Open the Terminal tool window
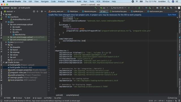 pyautogui.click(x=18, y=98)
